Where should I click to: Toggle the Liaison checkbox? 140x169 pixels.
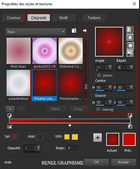pos(98,109)
